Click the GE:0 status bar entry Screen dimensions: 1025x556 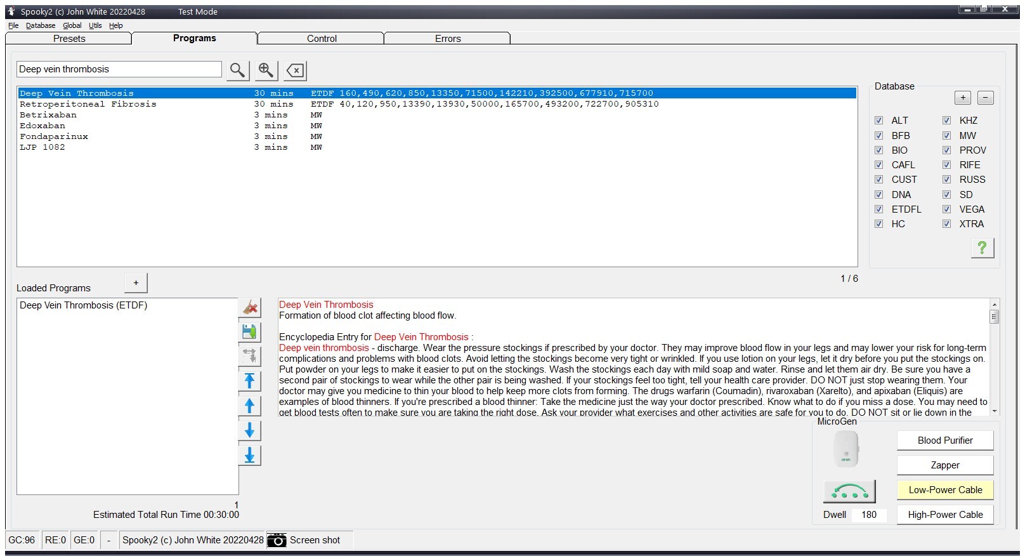(84, 540)
